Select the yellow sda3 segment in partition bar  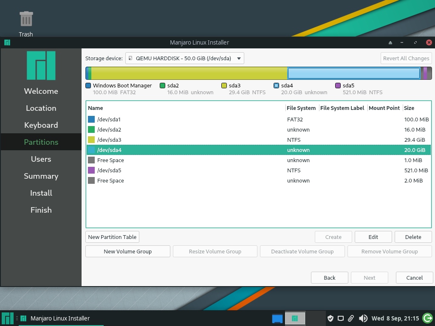tap(189, 73)
